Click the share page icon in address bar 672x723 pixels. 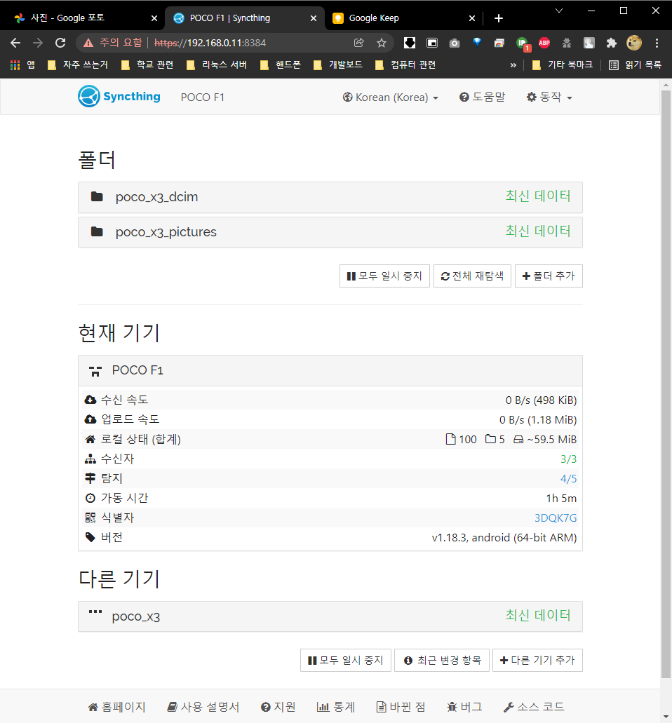pyautogui.click(x=359, y=43)
